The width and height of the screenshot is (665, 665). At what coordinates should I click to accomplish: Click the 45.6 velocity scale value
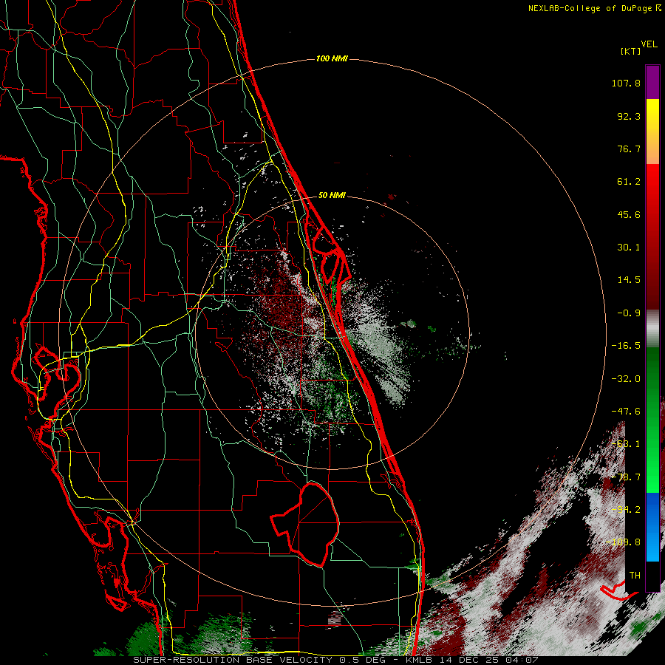click(629, 214)
